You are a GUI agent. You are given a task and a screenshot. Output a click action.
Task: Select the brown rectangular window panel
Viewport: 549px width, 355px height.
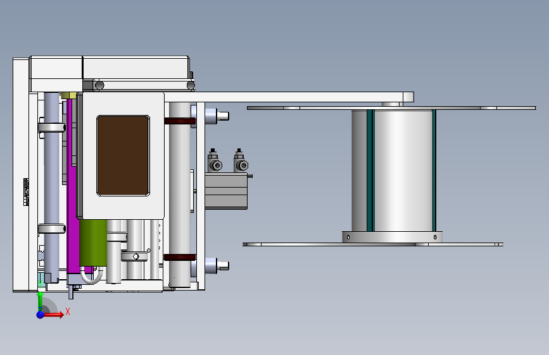[123, 156]
